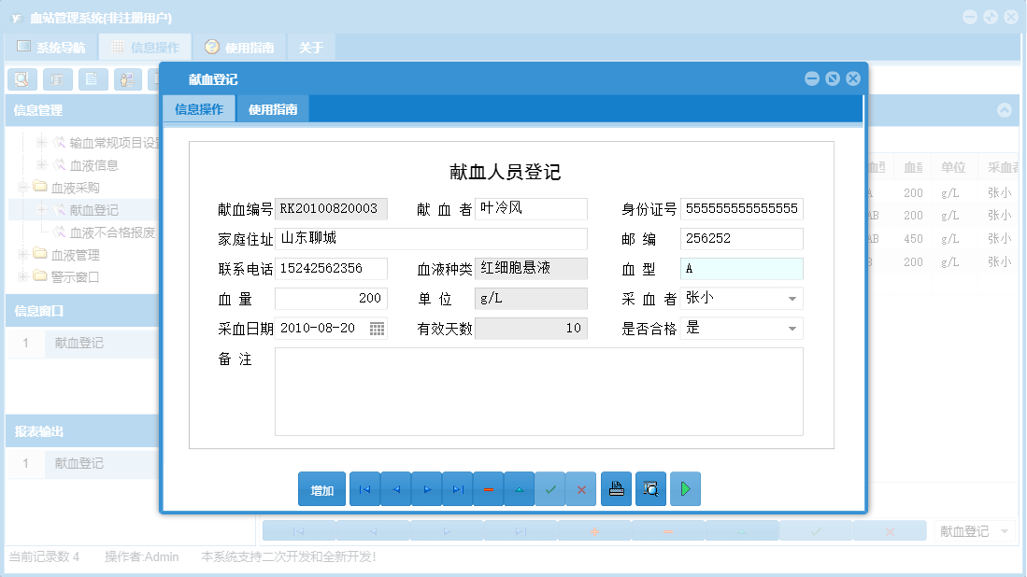
Task: Open the print preview icon
Action: 650,488
